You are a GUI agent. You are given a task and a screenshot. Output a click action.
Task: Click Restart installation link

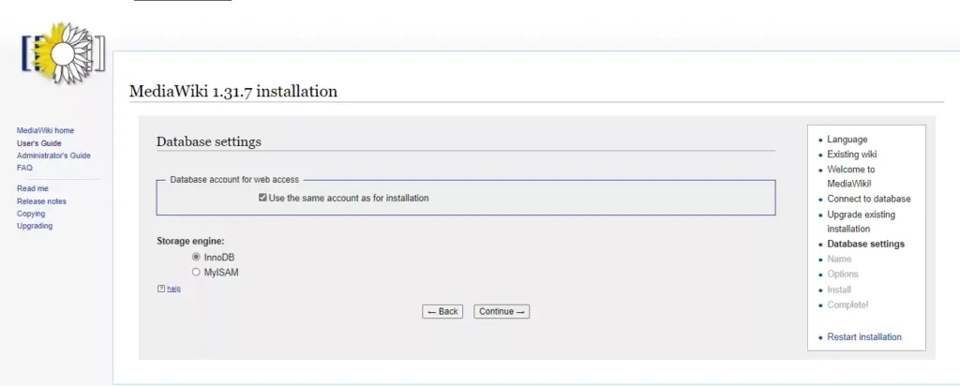coord(863,336)
